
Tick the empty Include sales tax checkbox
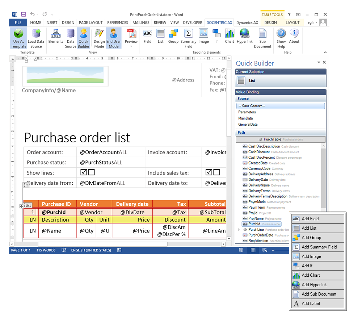(216, 172)
